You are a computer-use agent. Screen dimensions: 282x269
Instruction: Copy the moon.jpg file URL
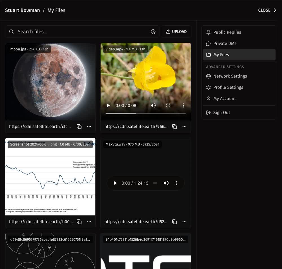(x=79, y=127)
